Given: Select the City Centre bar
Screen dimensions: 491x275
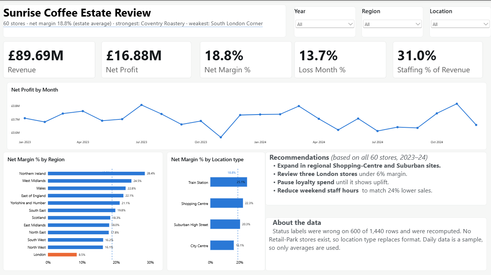Looking at the screenshot, I should click(x=222, y=245).
